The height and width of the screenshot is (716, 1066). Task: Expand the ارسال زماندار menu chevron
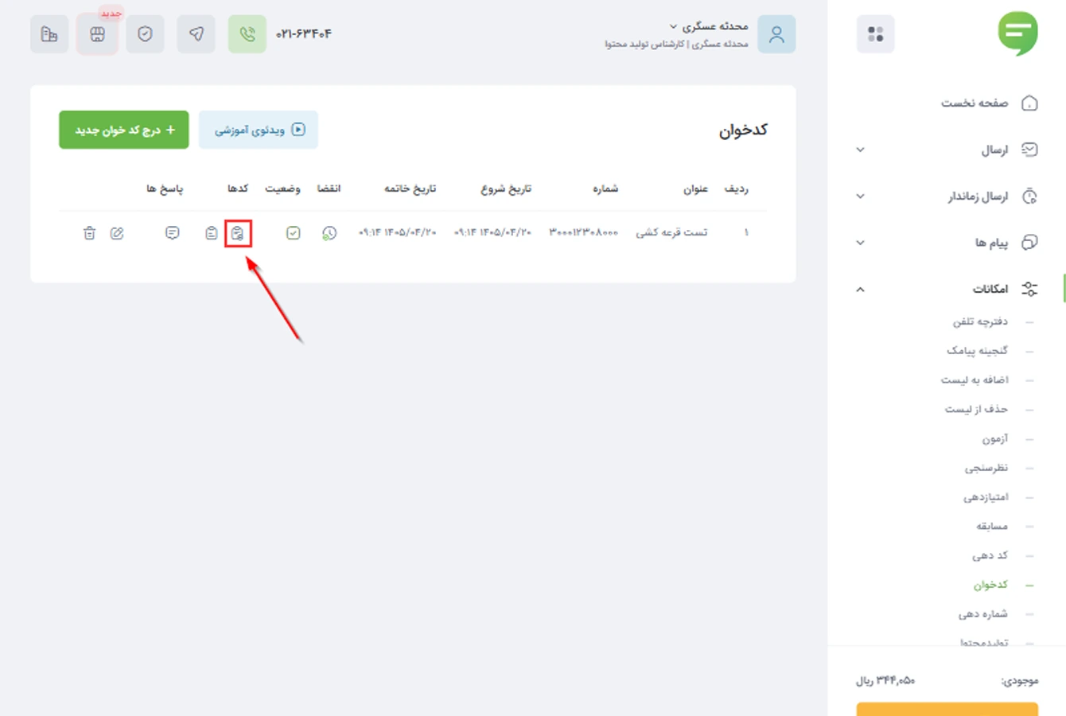tap(860, 196)
